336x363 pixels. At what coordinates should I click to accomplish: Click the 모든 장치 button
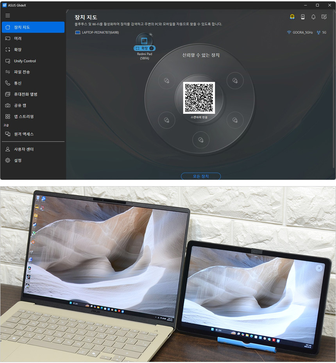(x=201, y=176)
